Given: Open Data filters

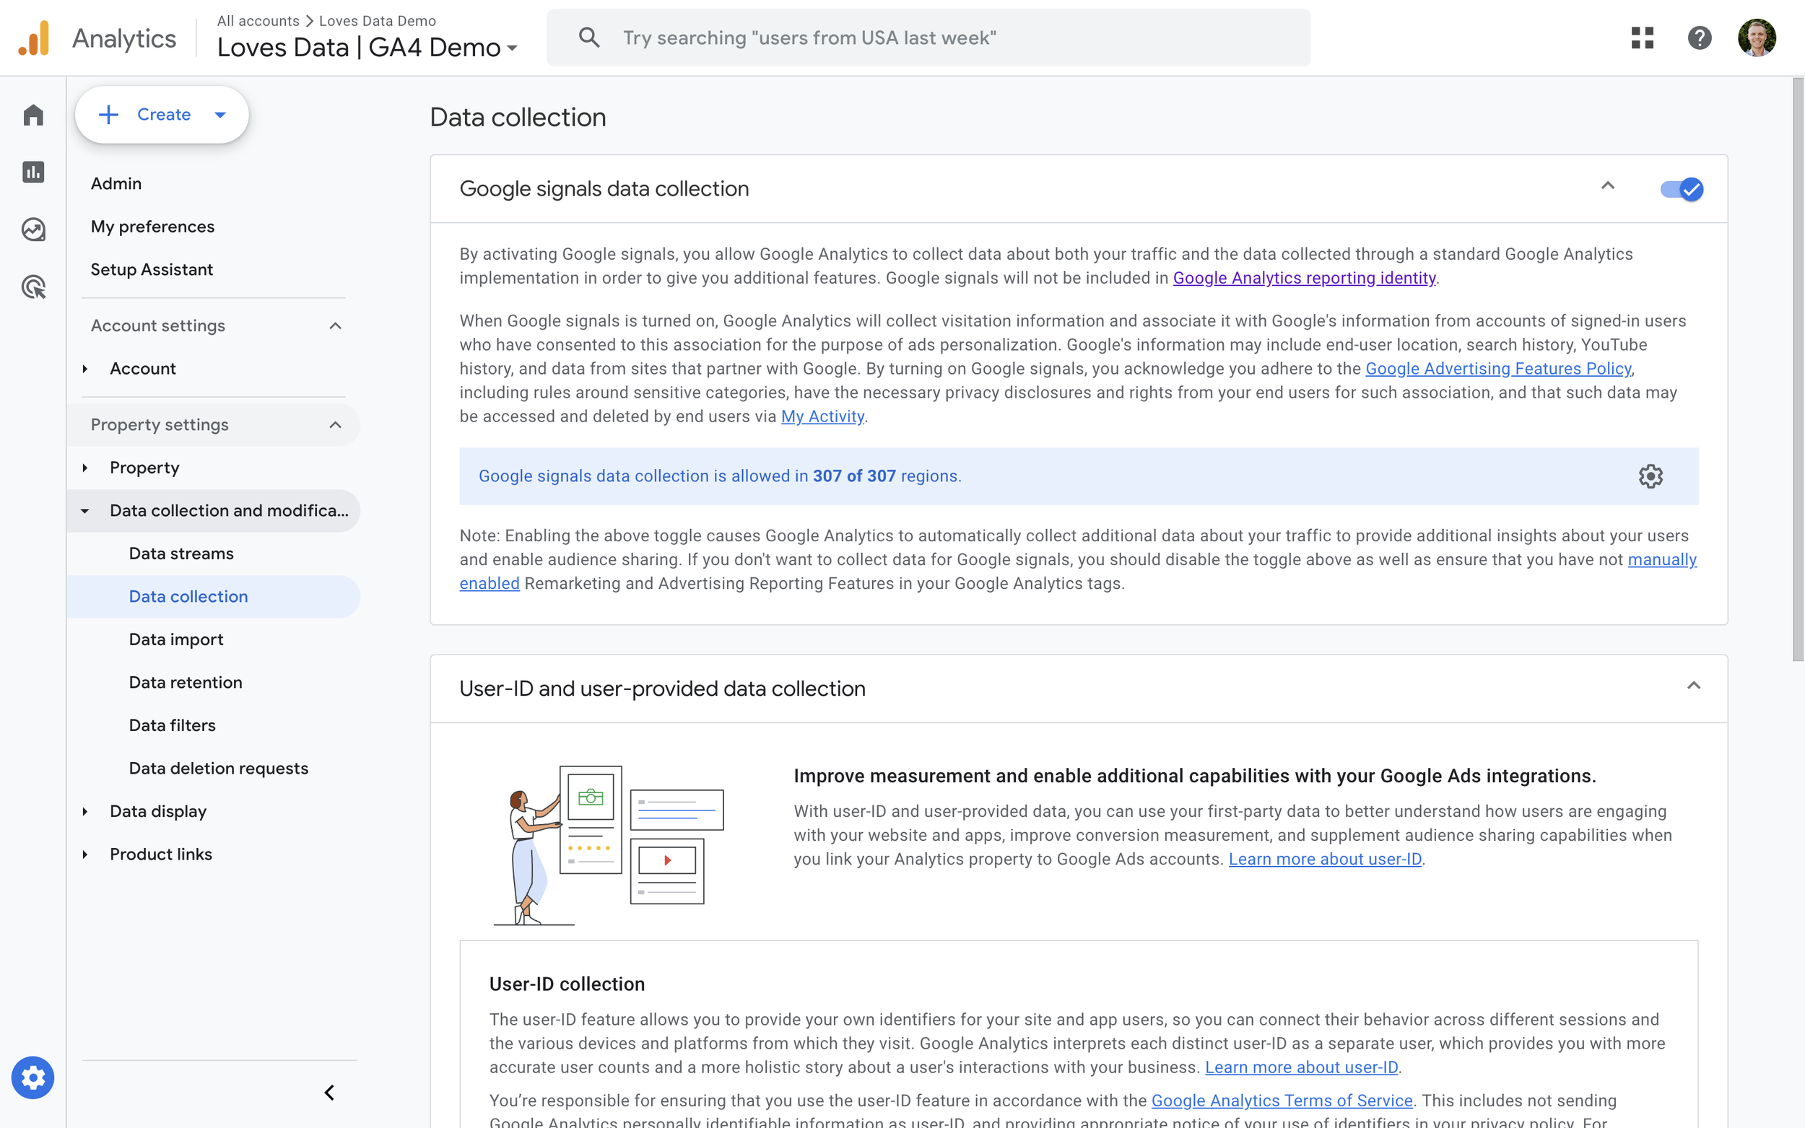Looking at the screenshot, I should coord(173,725).
